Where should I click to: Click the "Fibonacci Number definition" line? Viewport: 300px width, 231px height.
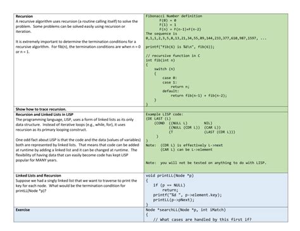coord(174,16)
